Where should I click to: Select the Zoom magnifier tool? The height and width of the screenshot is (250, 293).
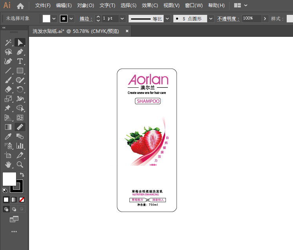(20, 165)
